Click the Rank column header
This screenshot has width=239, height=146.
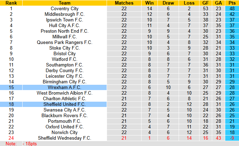point(11,3)
